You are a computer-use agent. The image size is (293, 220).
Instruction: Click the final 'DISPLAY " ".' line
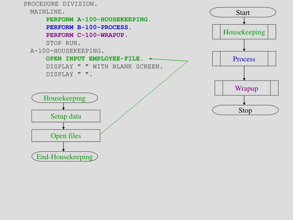pos(69,74)
